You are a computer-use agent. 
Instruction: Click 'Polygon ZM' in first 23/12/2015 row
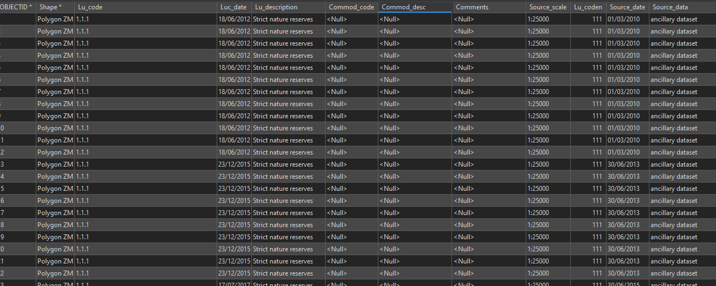(x=55, y=164)
